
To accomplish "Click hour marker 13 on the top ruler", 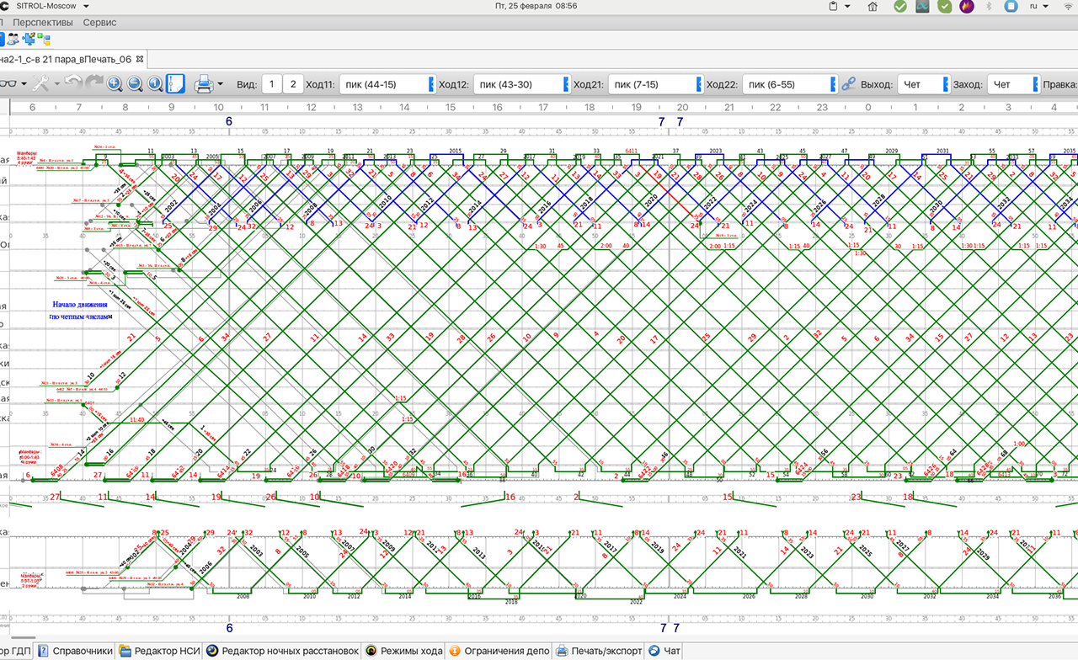I will pyautogui.click(x=357, y=108).
